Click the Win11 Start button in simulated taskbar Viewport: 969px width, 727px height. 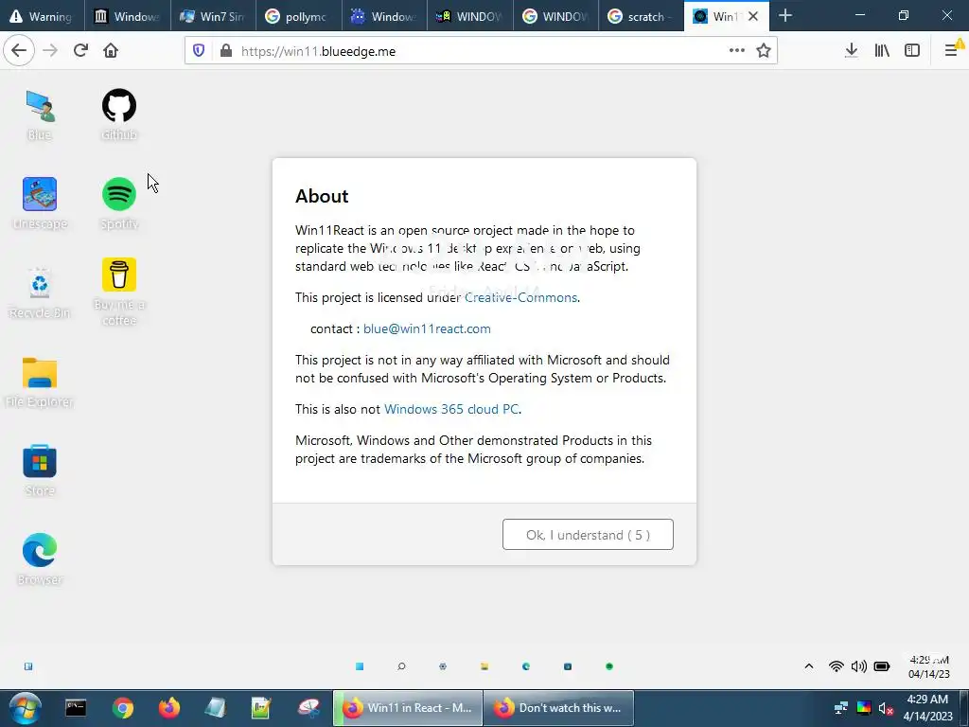360,666
